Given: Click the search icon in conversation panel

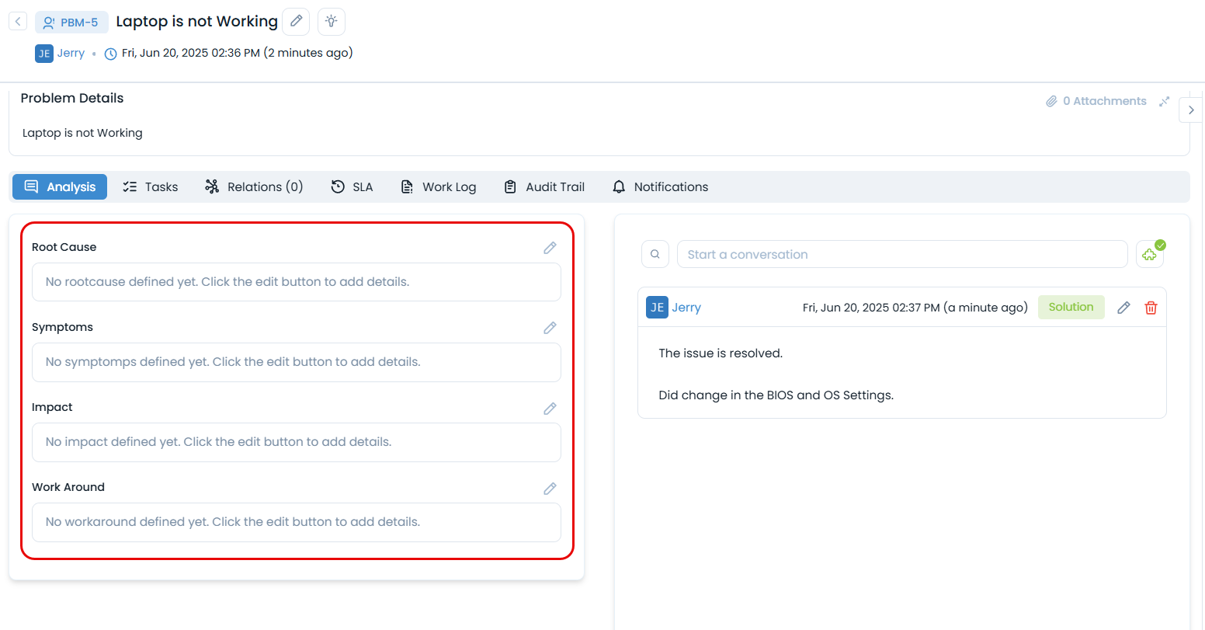Looking at the screenshot, I should [x=655, y=254].
